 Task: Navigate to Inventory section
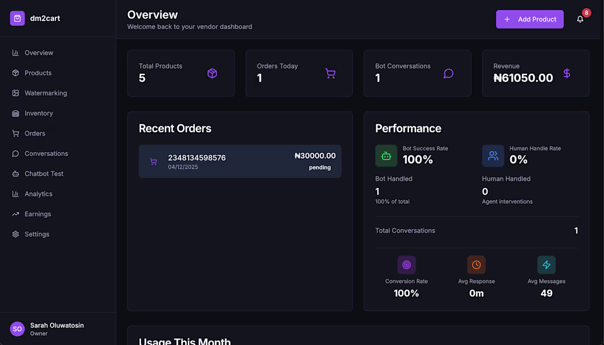point(38,113)
